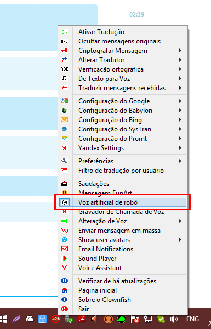
Task: Click the orange headset tray icon
Action: (x=109, y=319)
